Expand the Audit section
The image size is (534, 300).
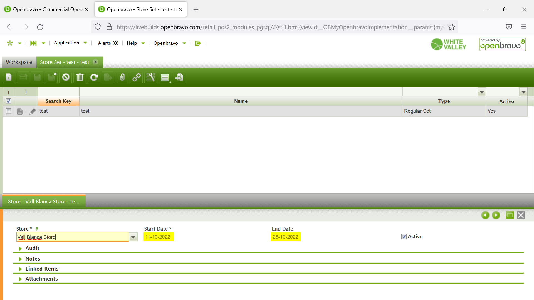pyautogui.click(x=32, y=248)
